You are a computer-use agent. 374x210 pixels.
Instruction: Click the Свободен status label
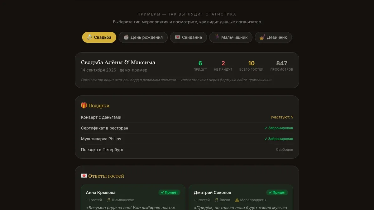(x=285, y=150)
